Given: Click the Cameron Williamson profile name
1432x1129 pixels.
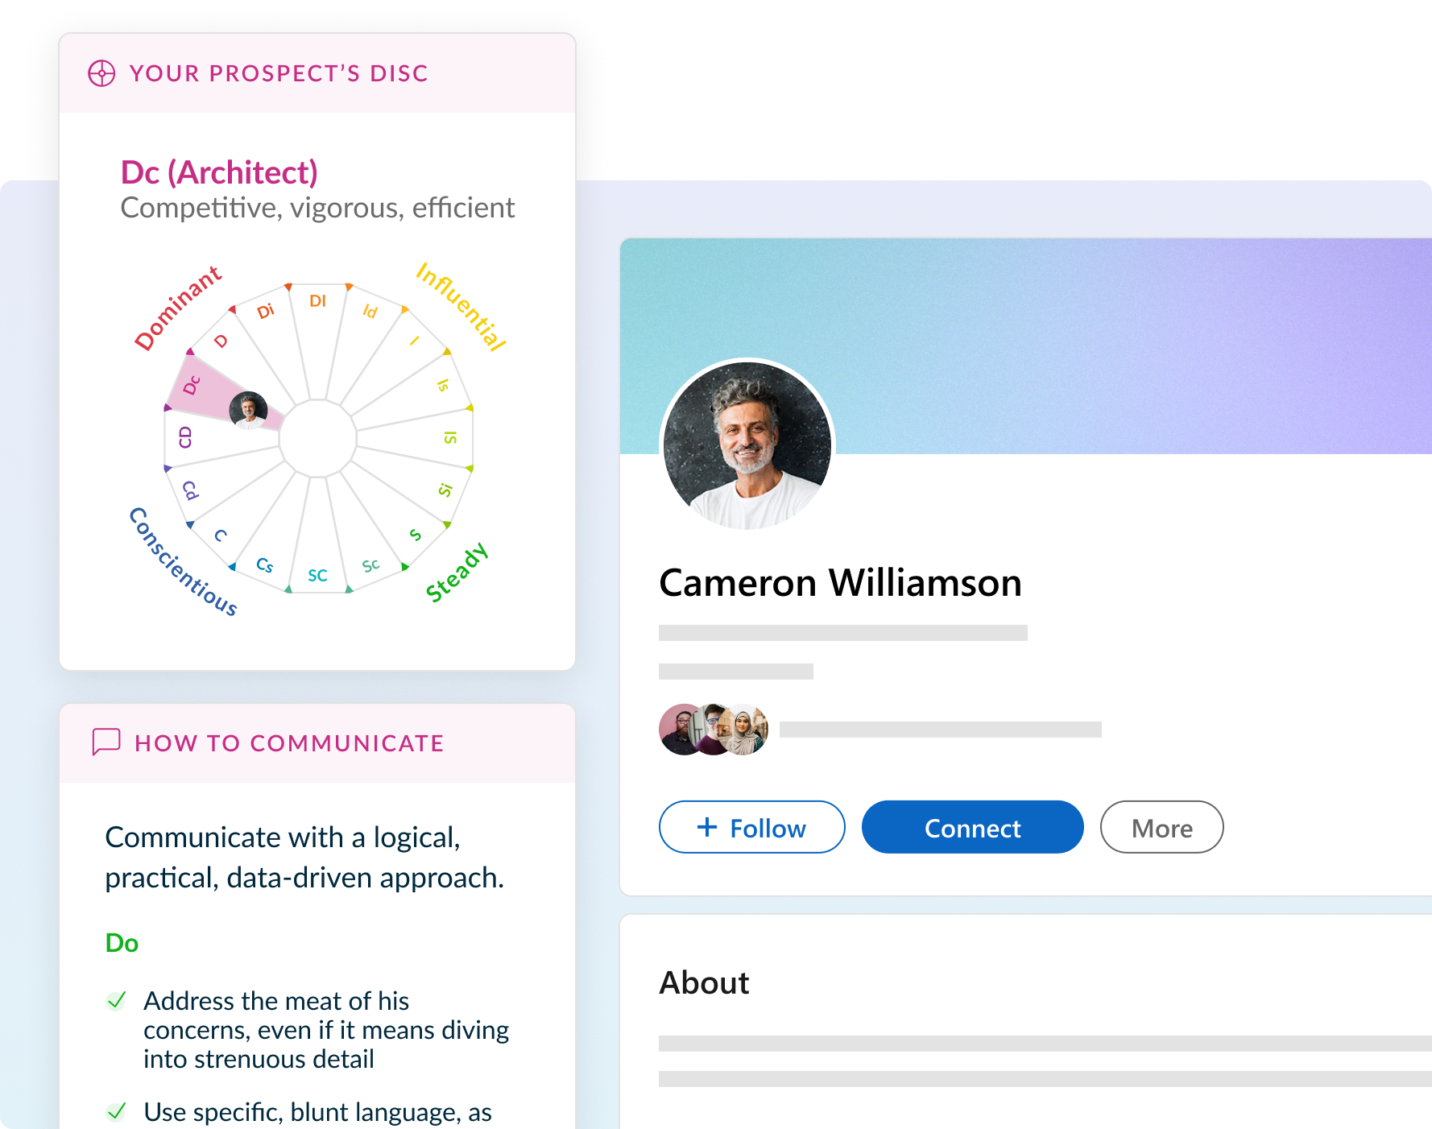Looking at the screenshot, I should click(x=840, y=583).
